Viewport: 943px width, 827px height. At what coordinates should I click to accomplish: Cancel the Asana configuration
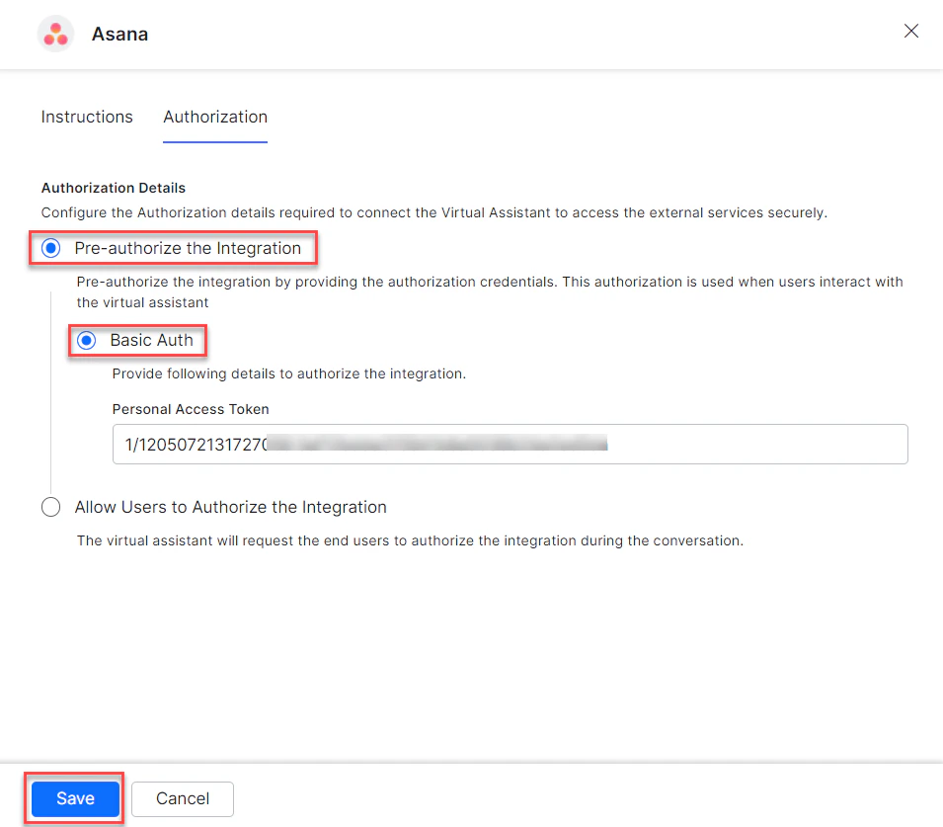pyautogui.click(x=183, y=798)
